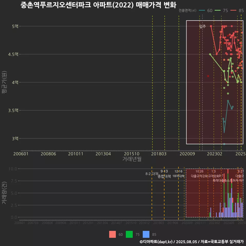
Task: Click 201510 on the price chart x-axis
Action: point(132,154)
